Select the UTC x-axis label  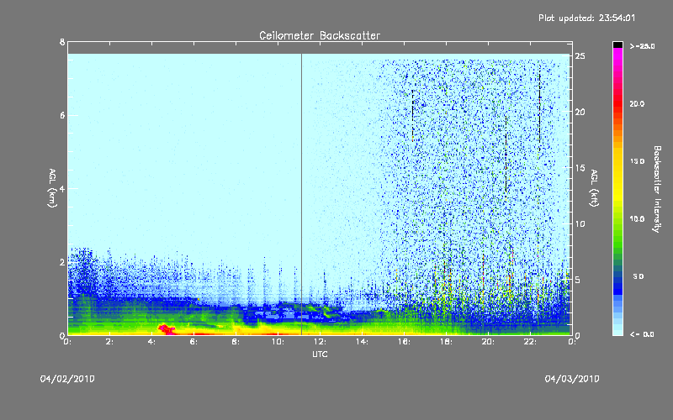coord(320,354)
